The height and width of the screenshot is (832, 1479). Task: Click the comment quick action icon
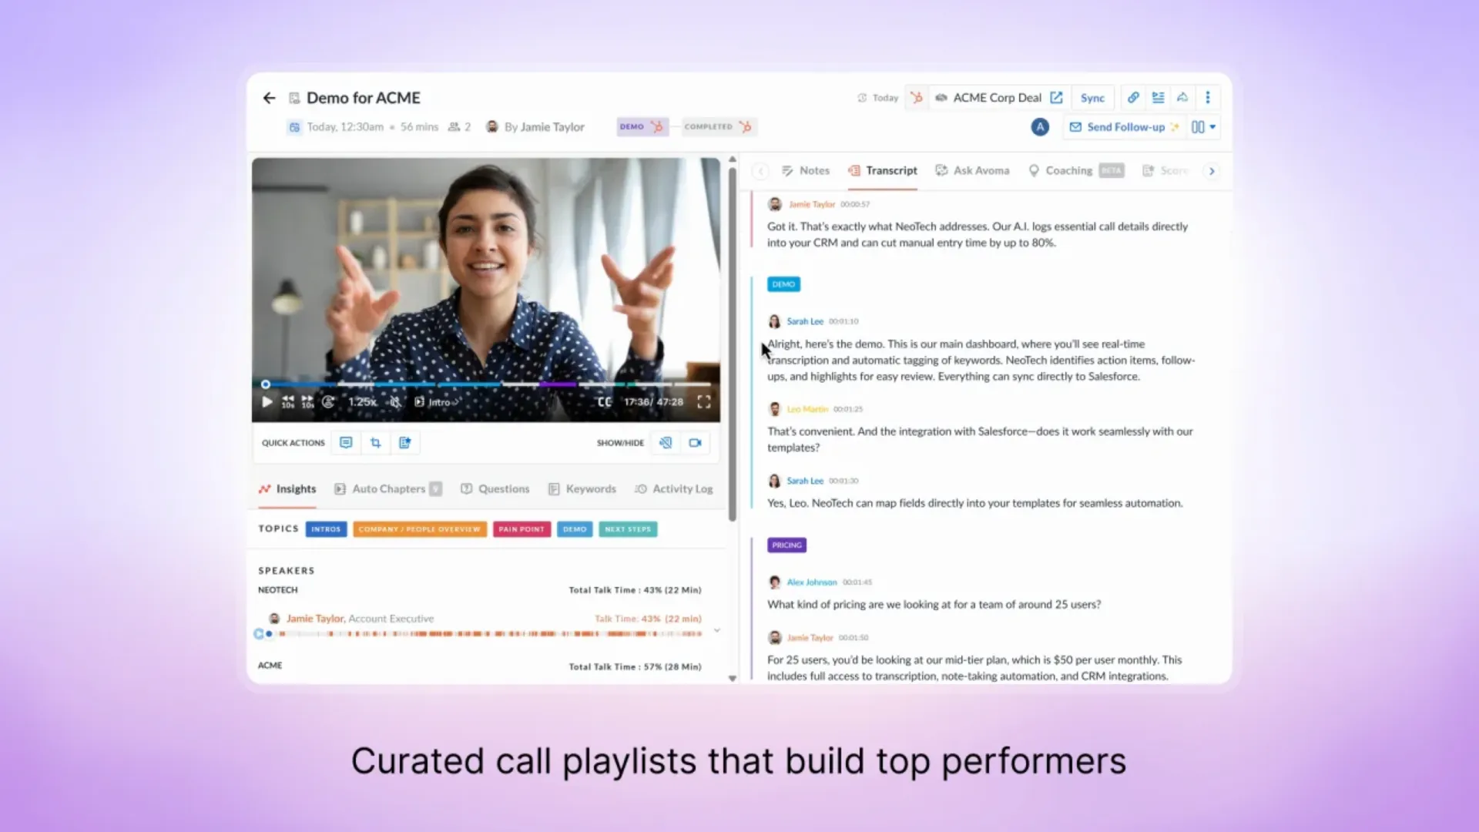[x=346, y=443]
